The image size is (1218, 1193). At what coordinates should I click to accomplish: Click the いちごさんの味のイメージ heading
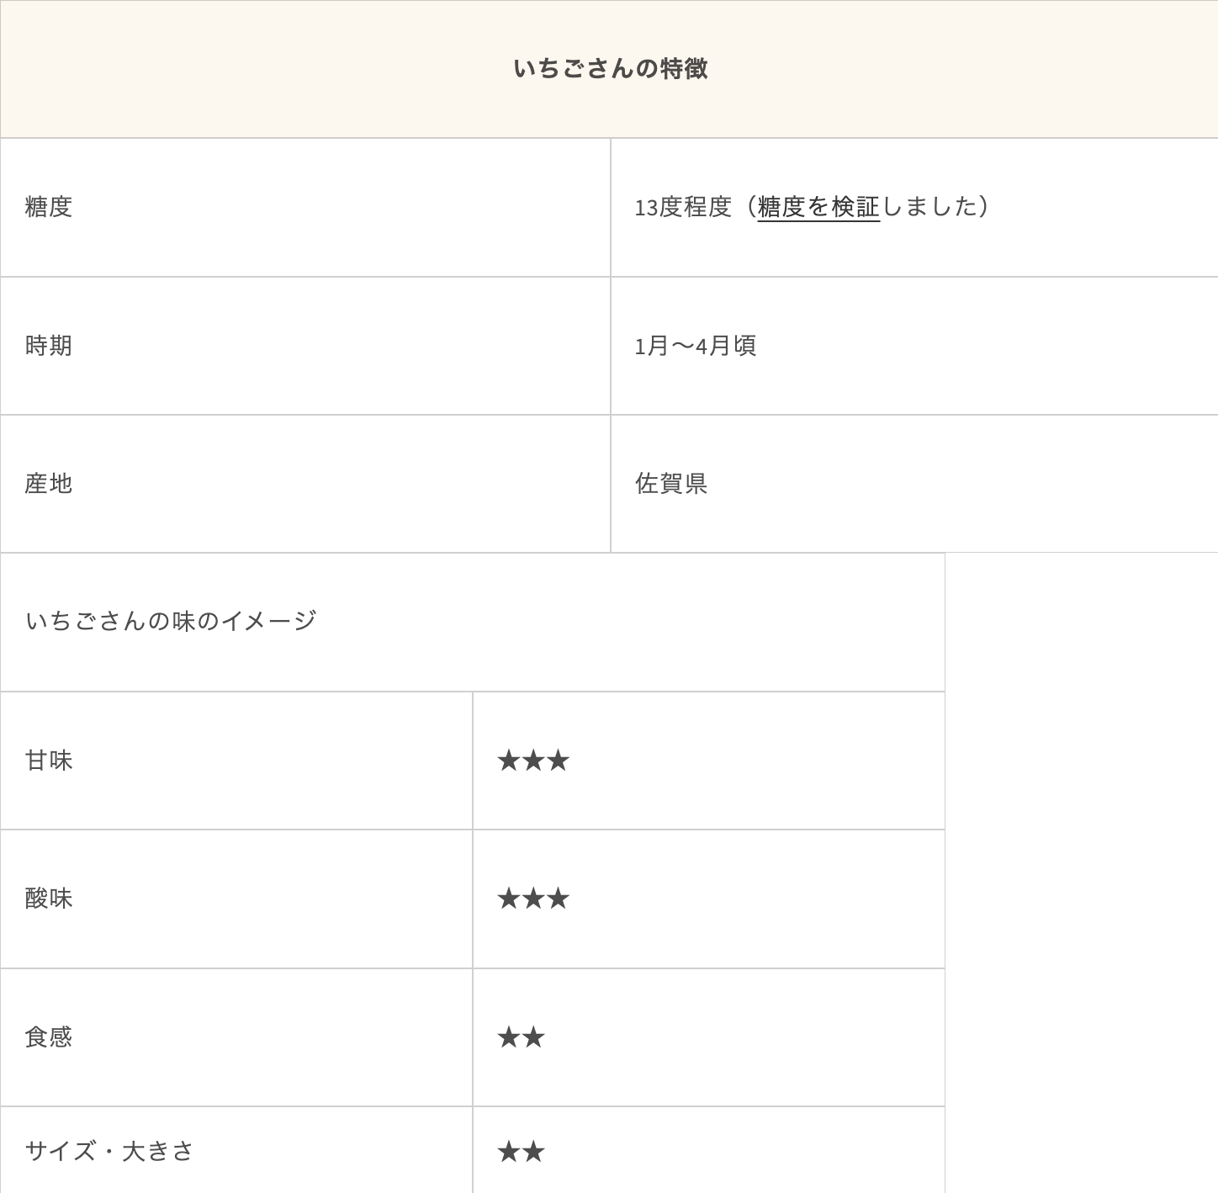point(171,622)
